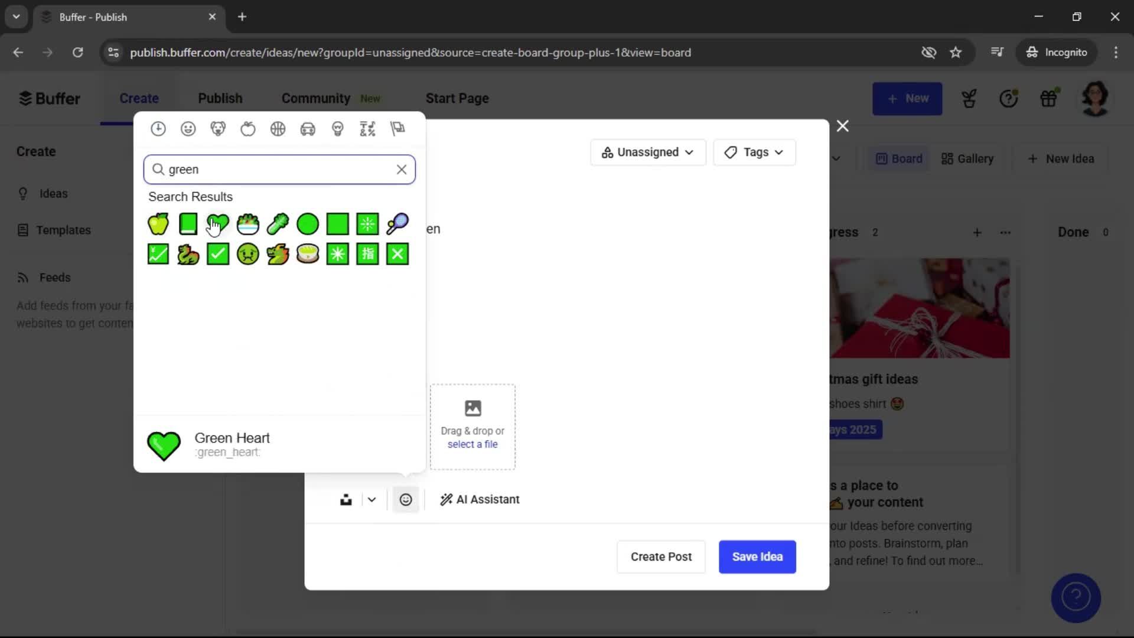
Task: Switch to the Gallery view tab
Action: 967,158
